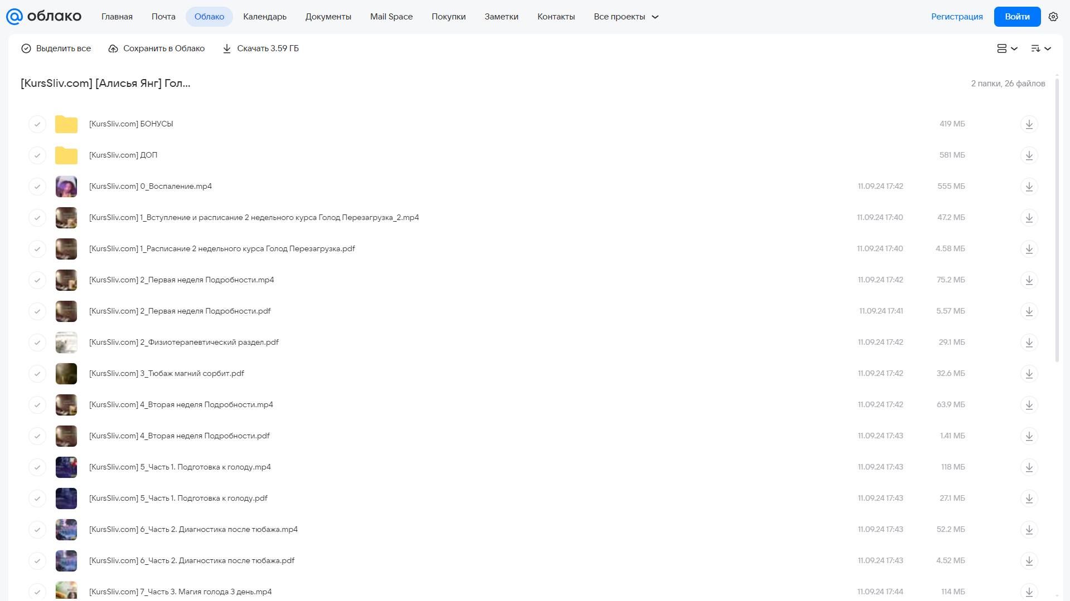
Task: Open thumbnail of 6_Часть 2. Диагностика после тюбажа.mp4
Action: click(66, 530)
